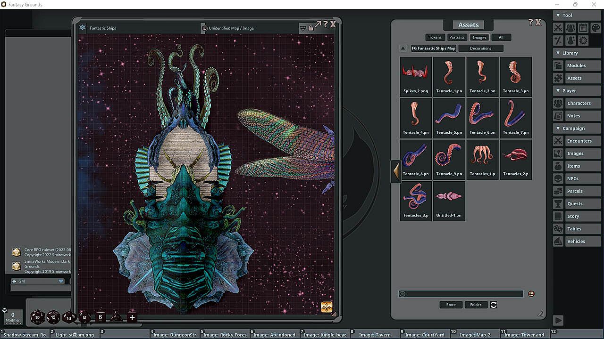Toggle the ID identification button on map
Image resolution: width=604 pixels, height=339 pixels.
pyautogui.click(x=204, y=28)
